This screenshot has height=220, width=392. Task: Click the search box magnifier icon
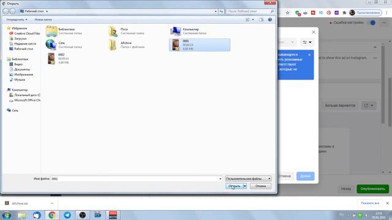272,11
